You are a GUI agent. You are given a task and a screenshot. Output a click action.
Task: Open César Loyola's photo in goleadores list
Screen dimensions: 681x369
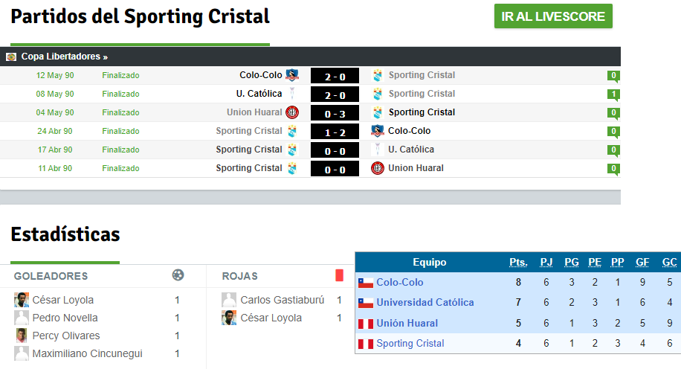click(x=22, y=300)
